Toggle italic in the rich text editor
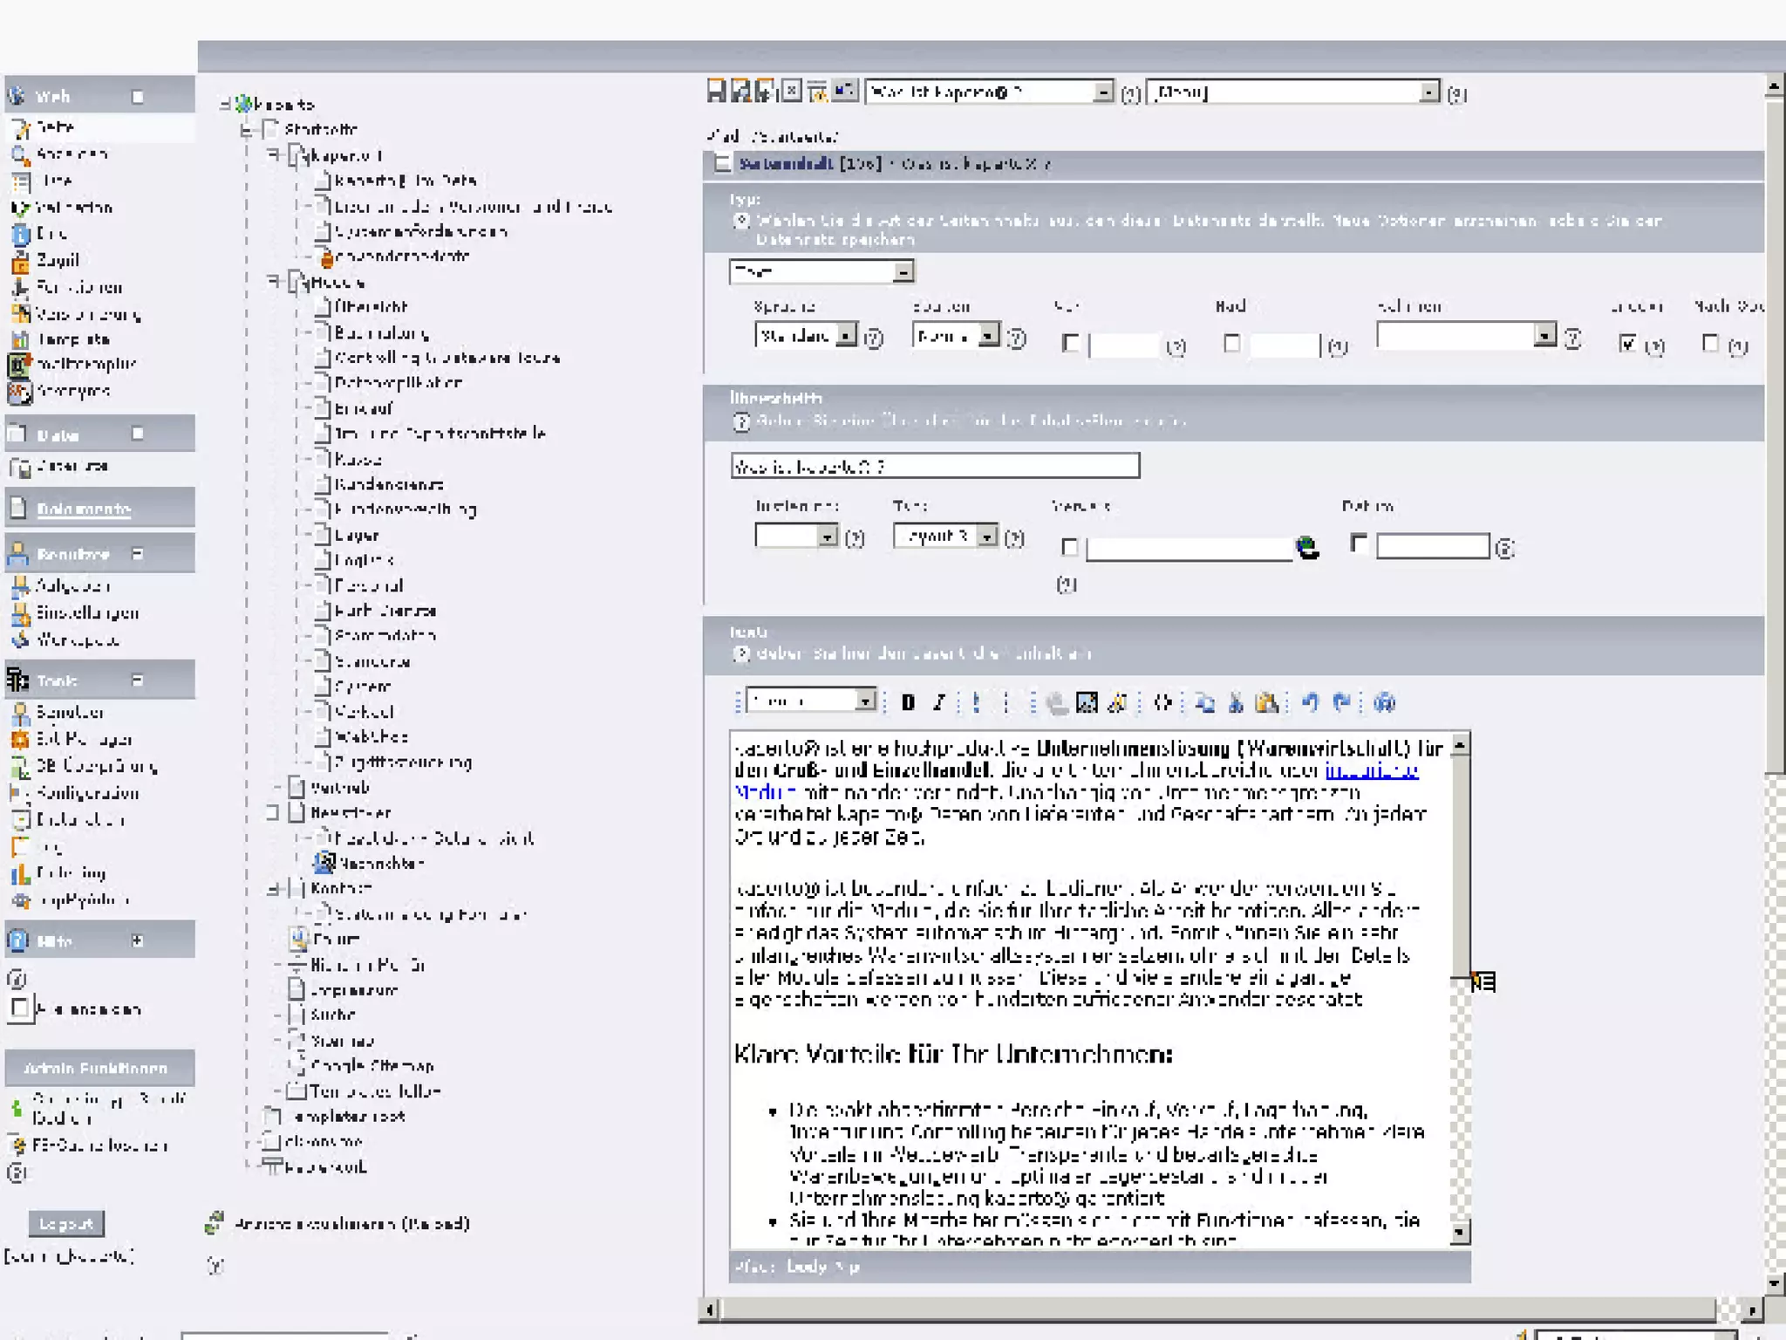Image resolution: width=1786 pixels, height=1340 pixels. (938, 702)
